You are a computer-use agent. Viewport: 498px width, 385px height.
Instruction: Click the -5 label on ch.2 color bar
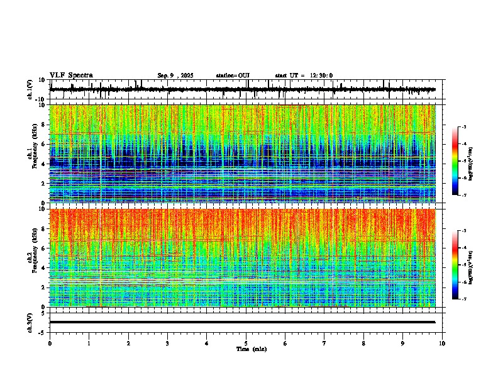click(x=464, y=265)
